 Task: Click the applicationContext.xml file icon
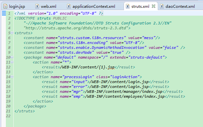point(69,6)
